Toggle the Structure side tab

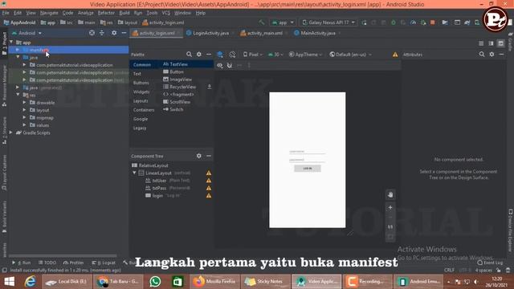click(4, 131)
